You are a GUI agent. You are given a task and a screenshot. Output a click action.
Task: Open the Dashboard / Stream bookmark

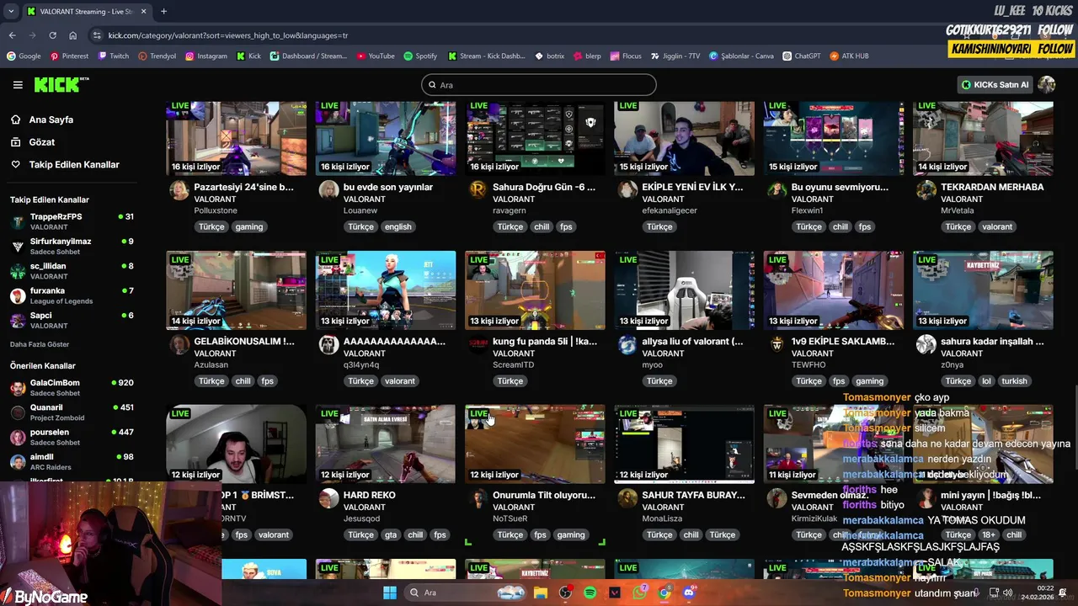coord(308,56)
